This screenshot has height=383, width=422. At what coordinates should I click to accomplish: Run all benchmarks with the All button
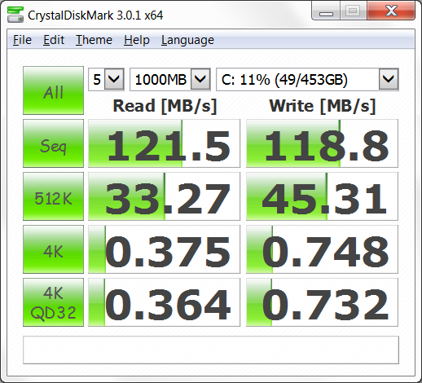(x=53, y=90)
